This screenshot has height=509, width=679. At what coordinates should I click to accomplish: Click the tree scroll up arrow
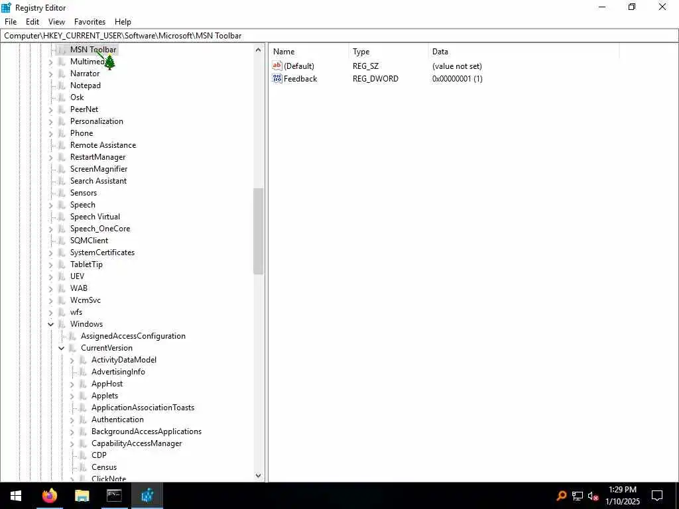tap(259, 50)
